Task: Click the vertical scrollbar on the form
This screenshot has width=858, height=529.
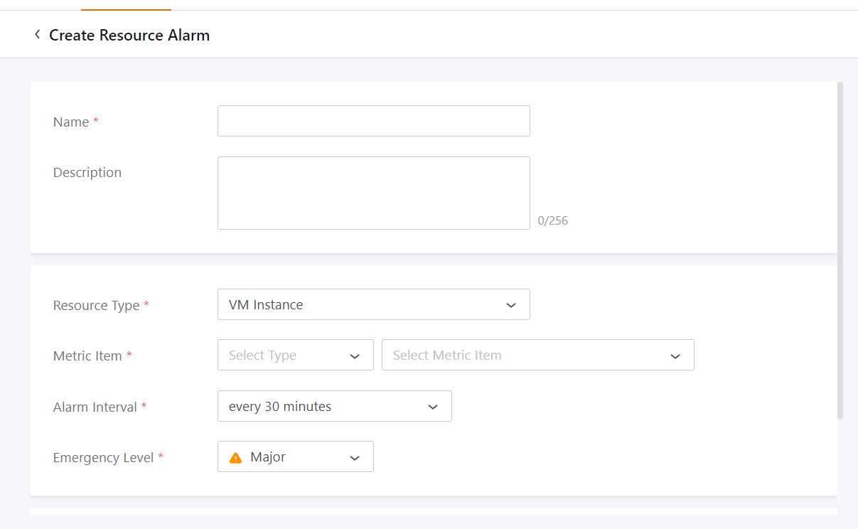Action: pyautogui.click(x=840, y=250)
